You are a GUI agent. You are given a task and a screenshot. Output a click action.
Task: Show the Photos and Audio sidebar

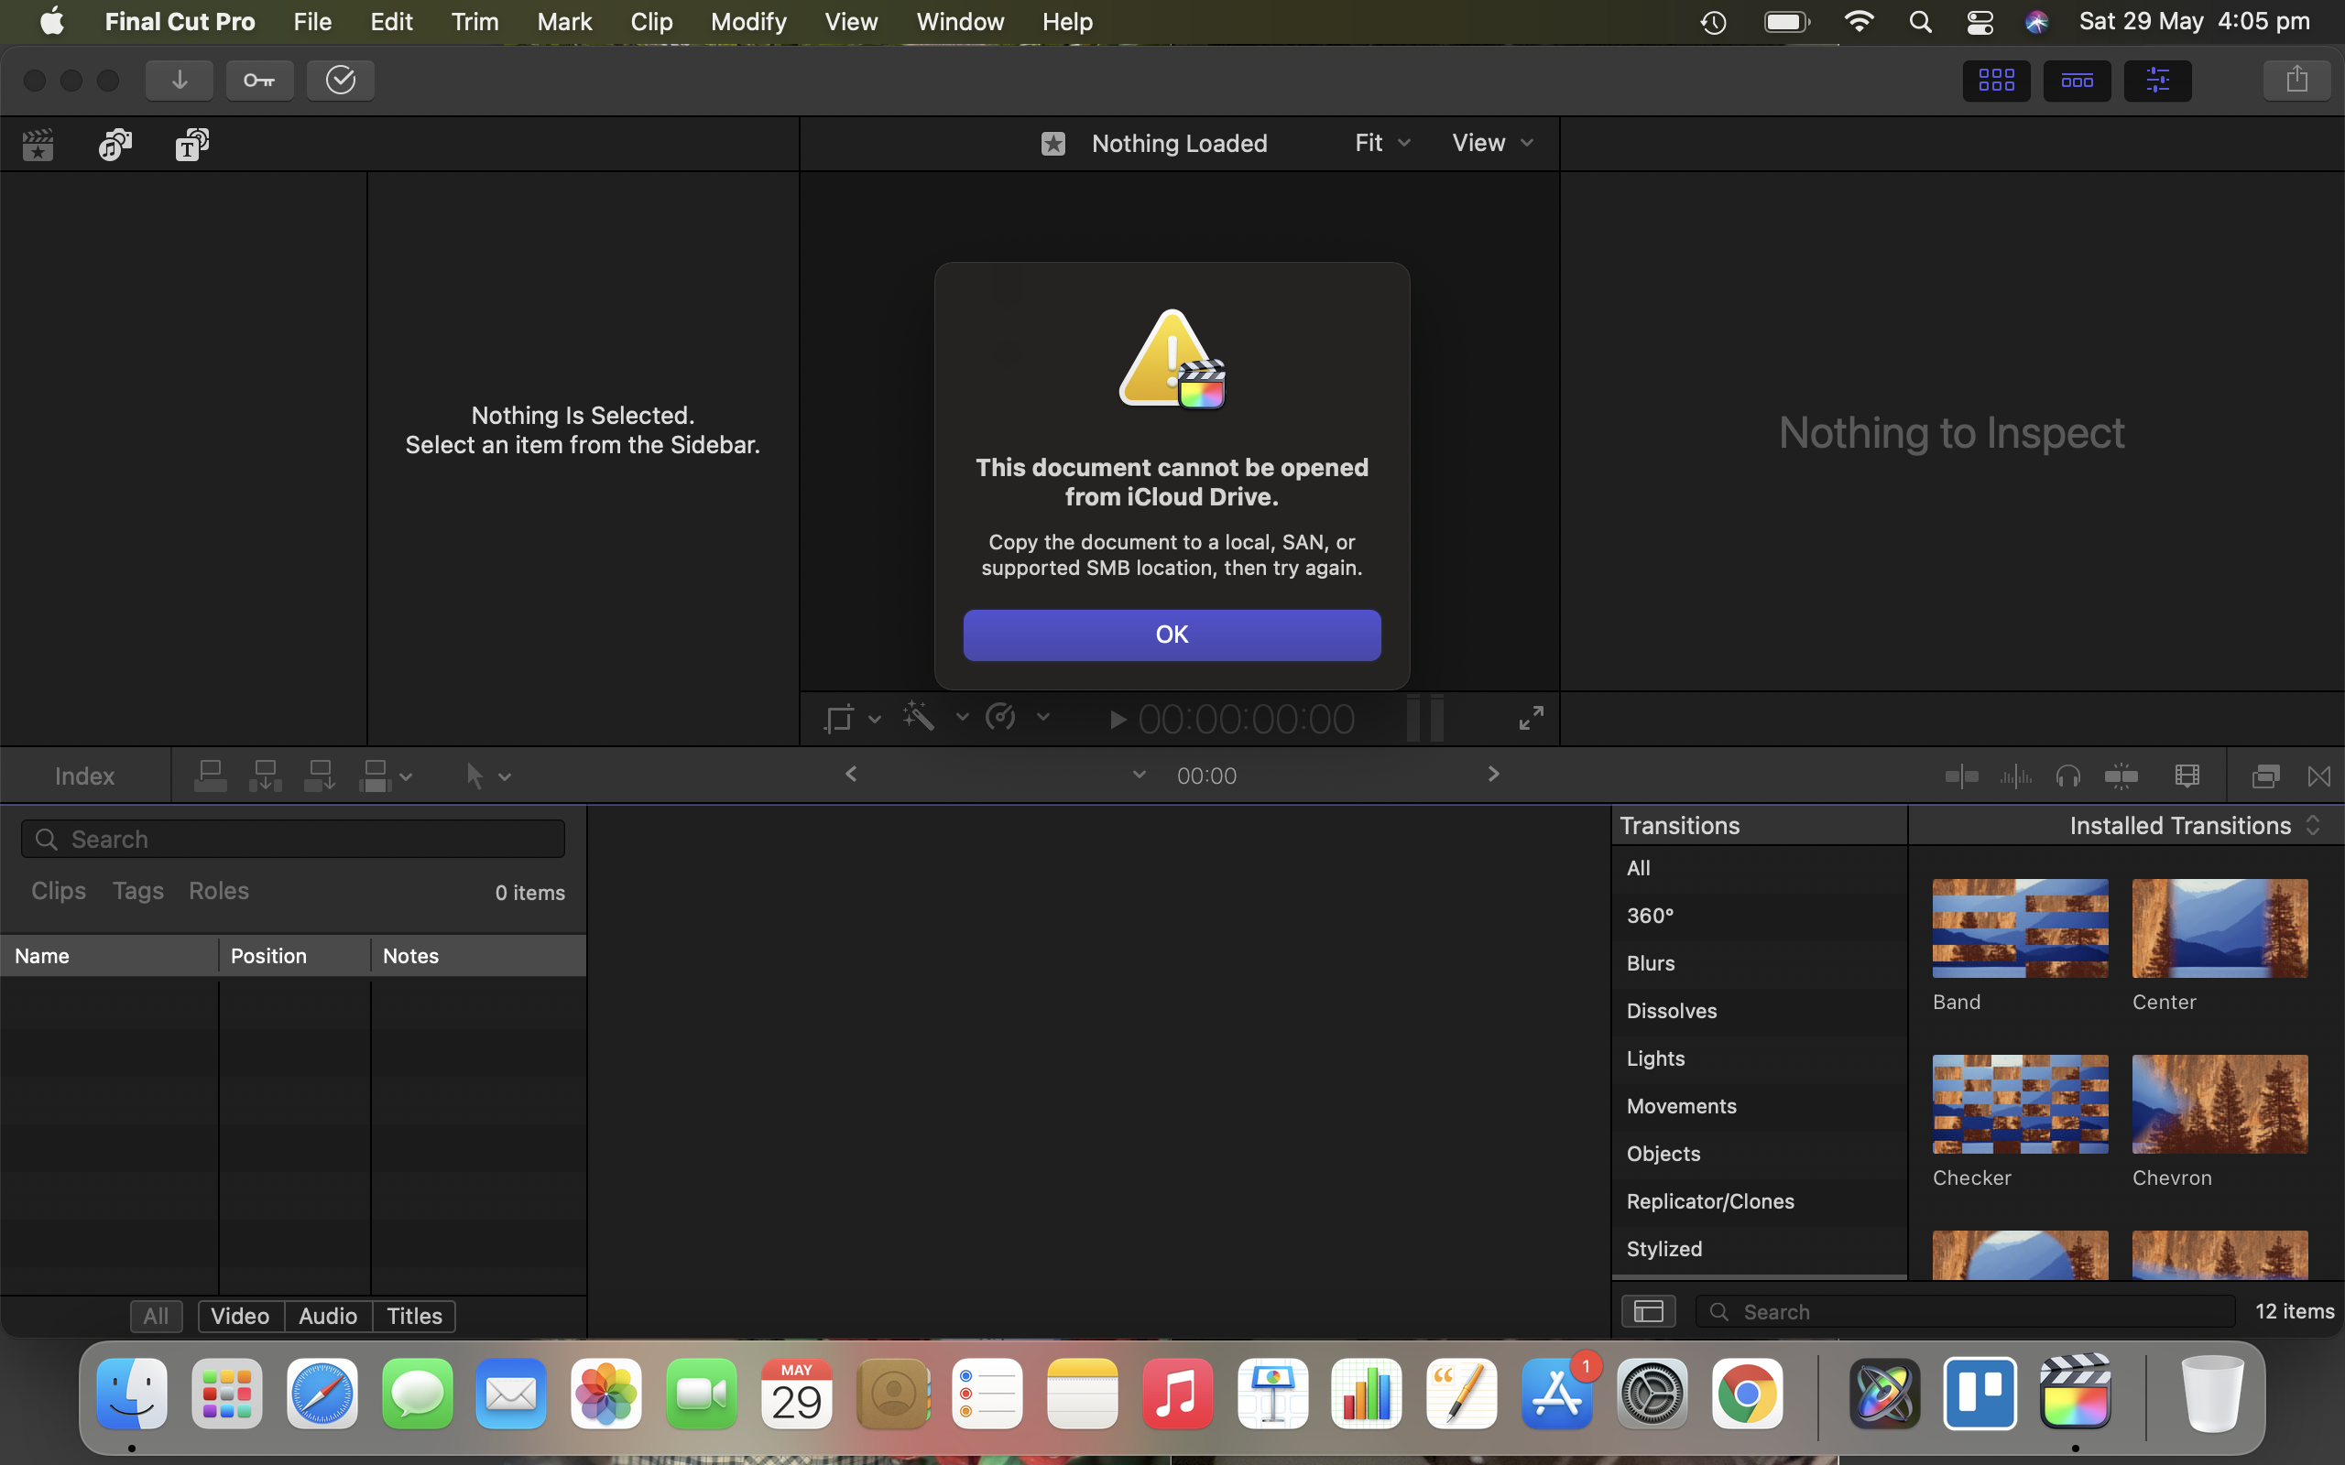pos(115,146)
